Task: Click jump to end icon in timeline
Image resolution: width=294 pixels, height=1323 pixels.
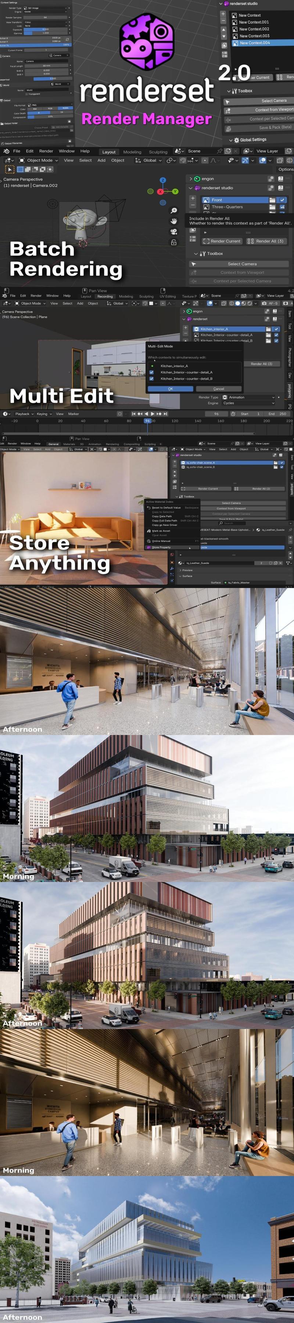Action: (165, 413)
